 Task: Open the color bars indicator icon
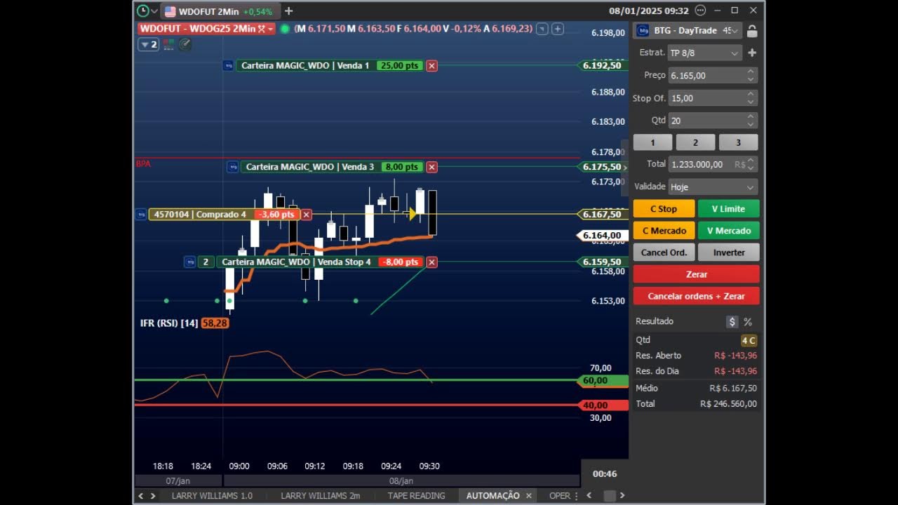pyautogui.click(x=168, y=44)
